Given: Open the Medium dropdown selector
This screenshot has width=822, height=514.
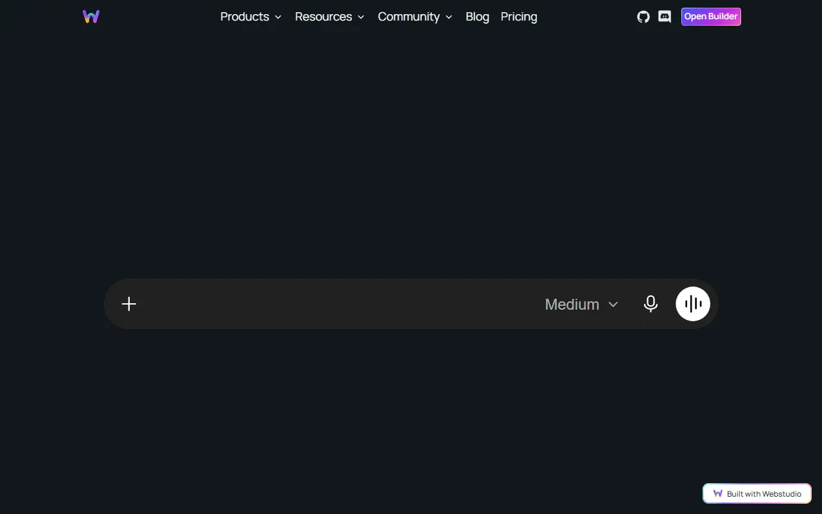Looking at the screenshot, I should 582,304.
